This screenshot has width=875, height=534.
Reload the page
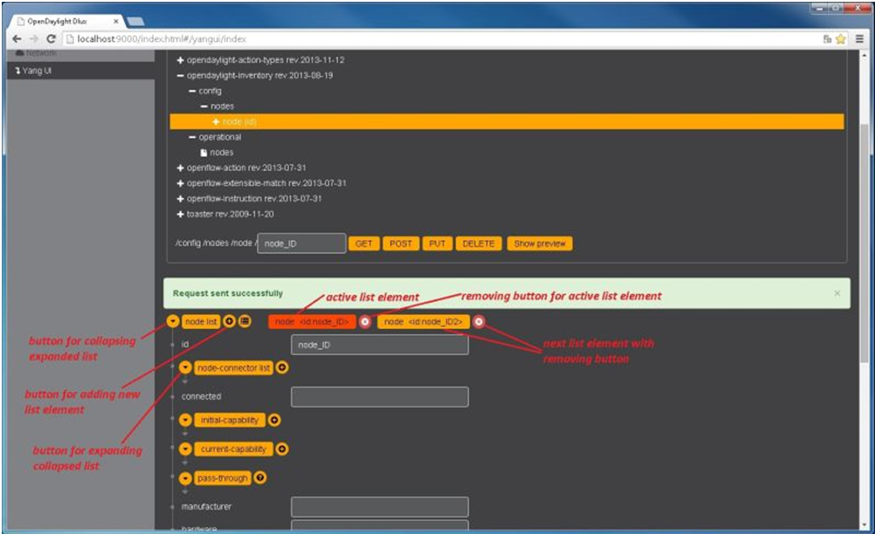tap(51, 38)
